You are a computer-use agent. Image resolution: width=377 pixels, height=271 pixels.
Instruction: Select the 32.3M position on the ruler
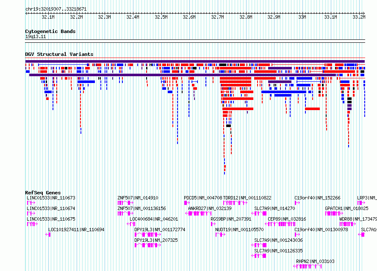tap(104, 17)
